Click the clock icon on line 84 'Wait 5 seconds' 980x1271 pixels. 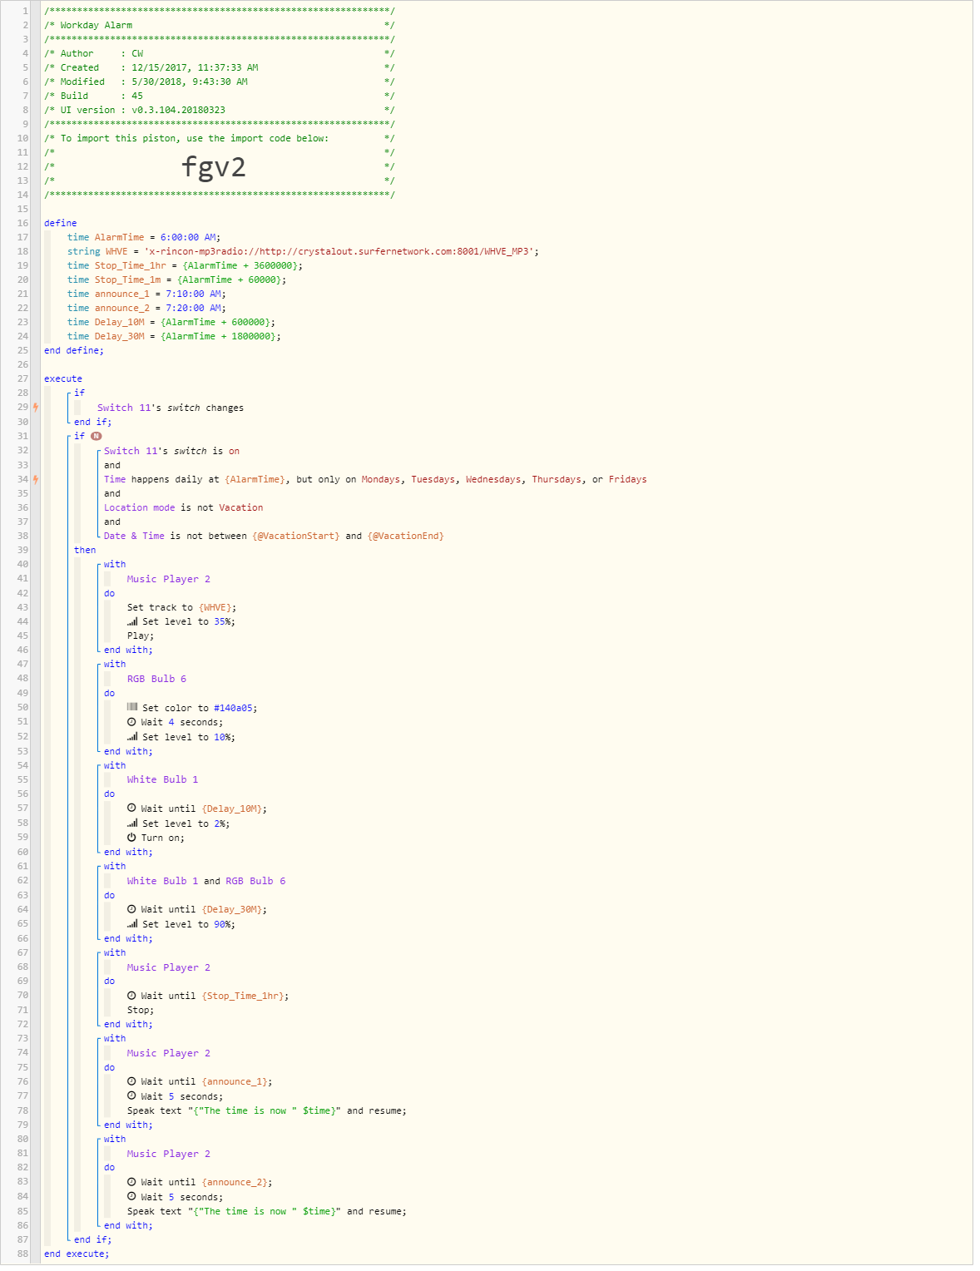click(131, 1197)
